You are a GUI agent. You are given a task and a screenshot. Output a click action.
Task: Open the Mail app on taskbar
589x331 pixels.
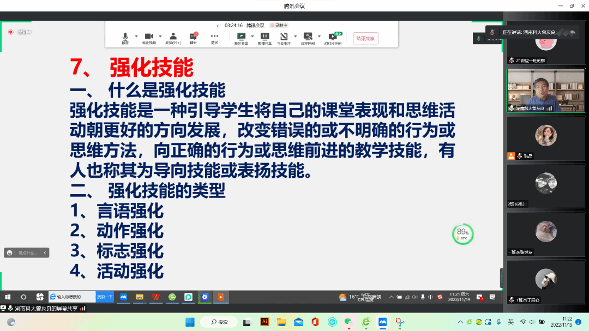(x=298, y=322)
